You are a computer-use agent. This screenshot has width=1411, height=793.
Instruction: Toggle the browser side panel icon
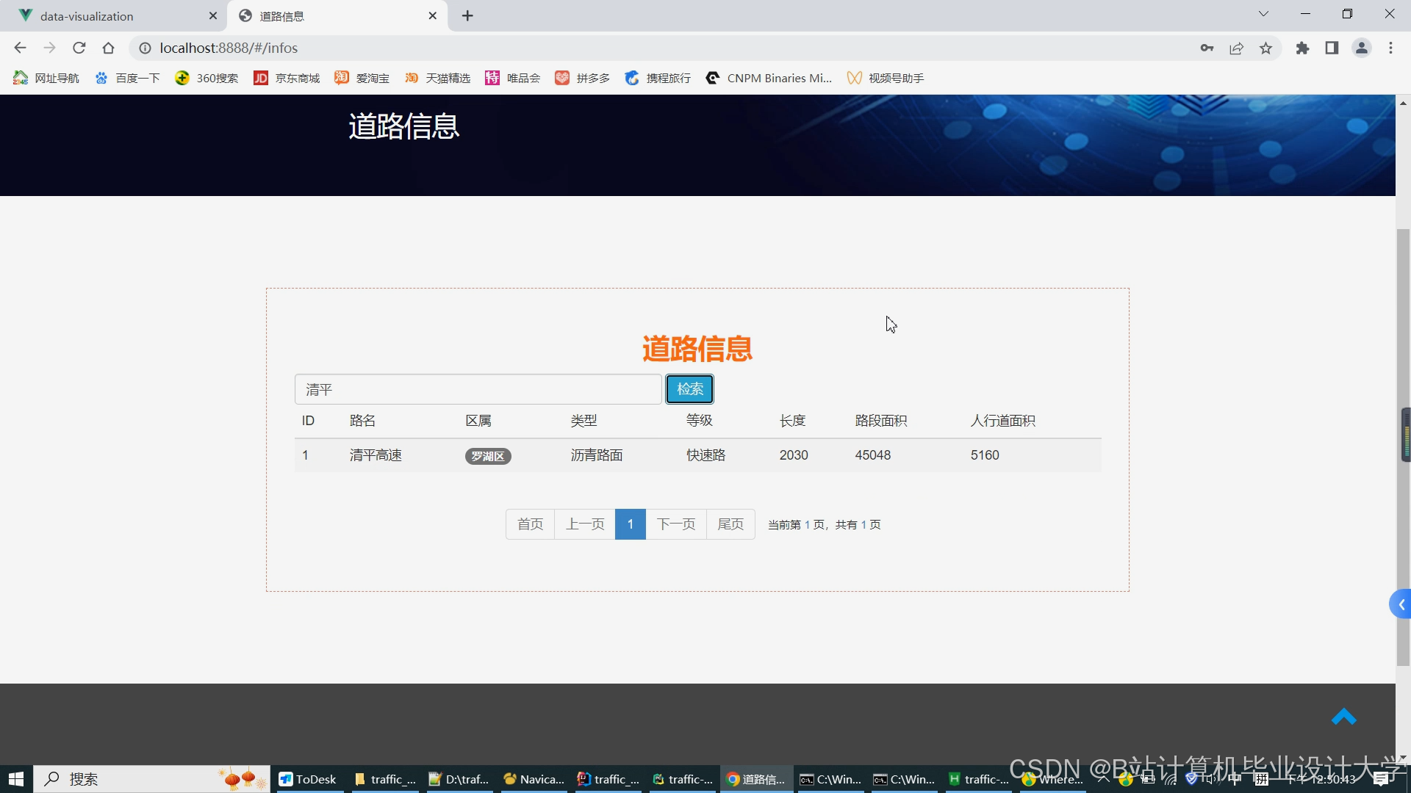coord(1332,48)
